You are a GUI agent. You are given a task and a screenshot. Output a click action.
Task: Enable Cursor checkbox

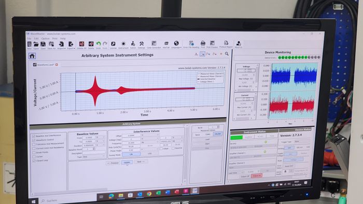click(x=34, y=157)
